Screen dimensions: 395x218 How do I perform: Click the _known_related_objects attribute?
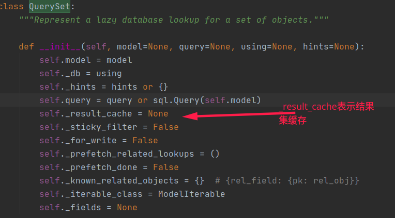pos(121,180)
